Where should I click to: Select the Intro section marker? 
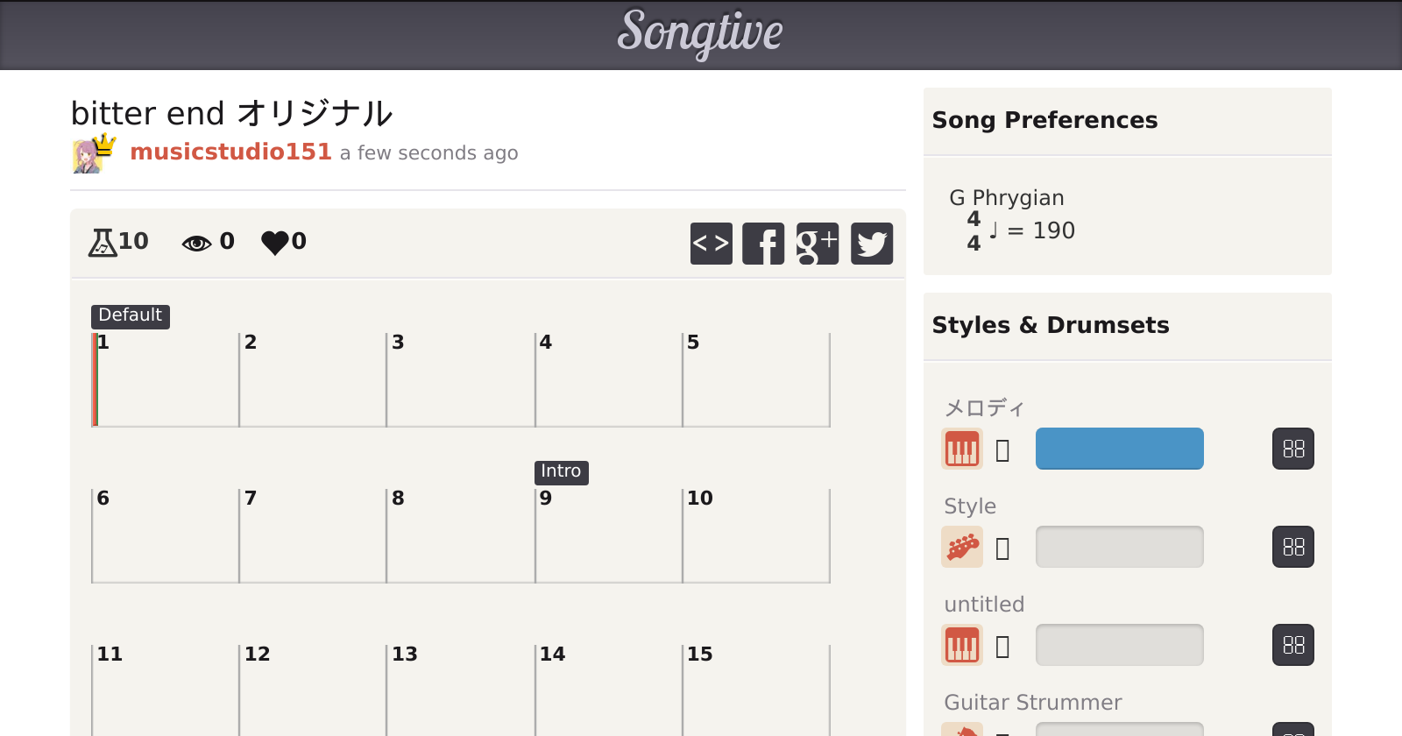[x=561, y=472]
